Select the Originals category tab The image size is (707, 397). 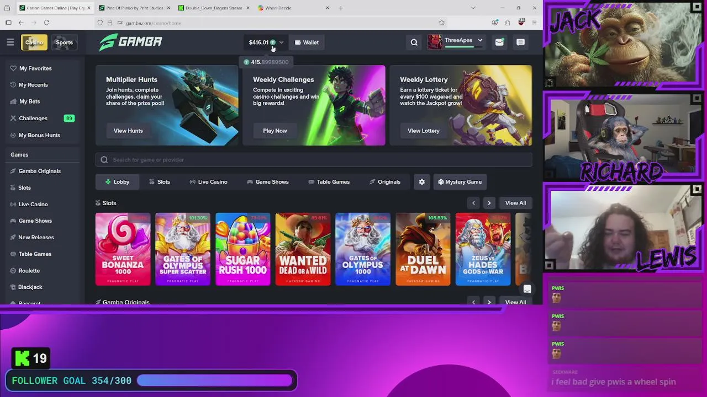point(385,182)
